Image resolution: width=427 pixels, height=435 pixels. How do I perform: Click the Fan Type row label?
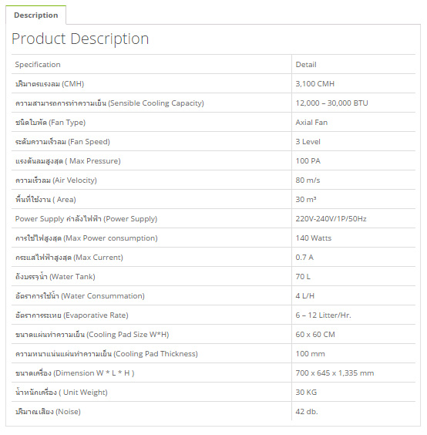pyautogui.click(x=50, y=123)
